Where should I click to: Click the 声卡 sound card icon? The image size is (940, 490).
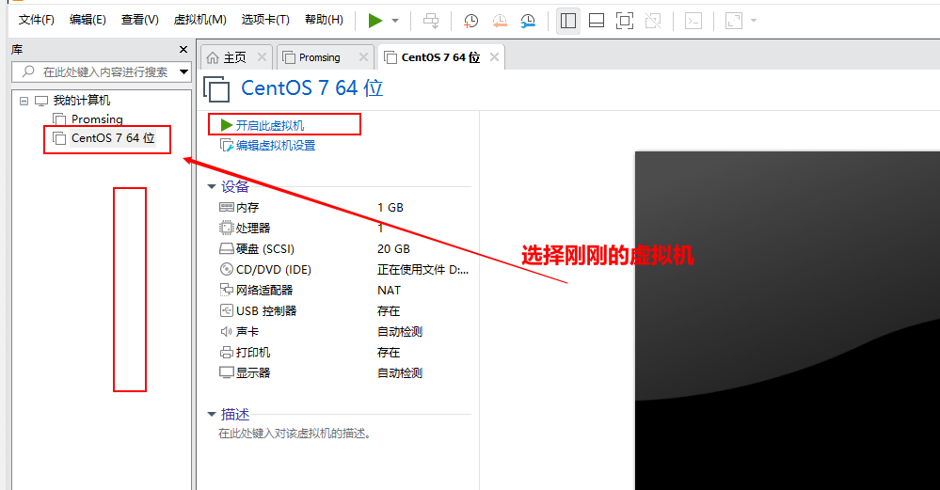[x=227, y=331]
